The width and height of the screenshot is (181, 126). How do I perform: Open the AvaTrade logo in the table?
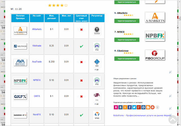[20, 63]
